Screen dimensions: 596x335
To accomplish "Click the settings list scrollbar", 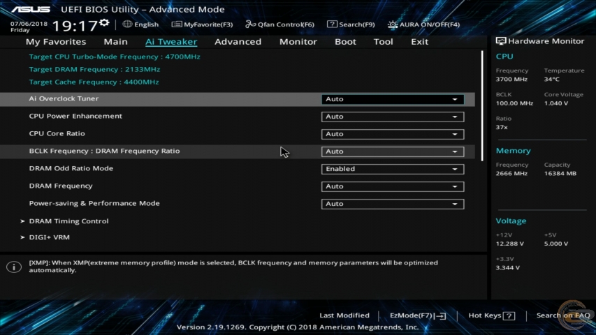I will click(x=482, y=106).
